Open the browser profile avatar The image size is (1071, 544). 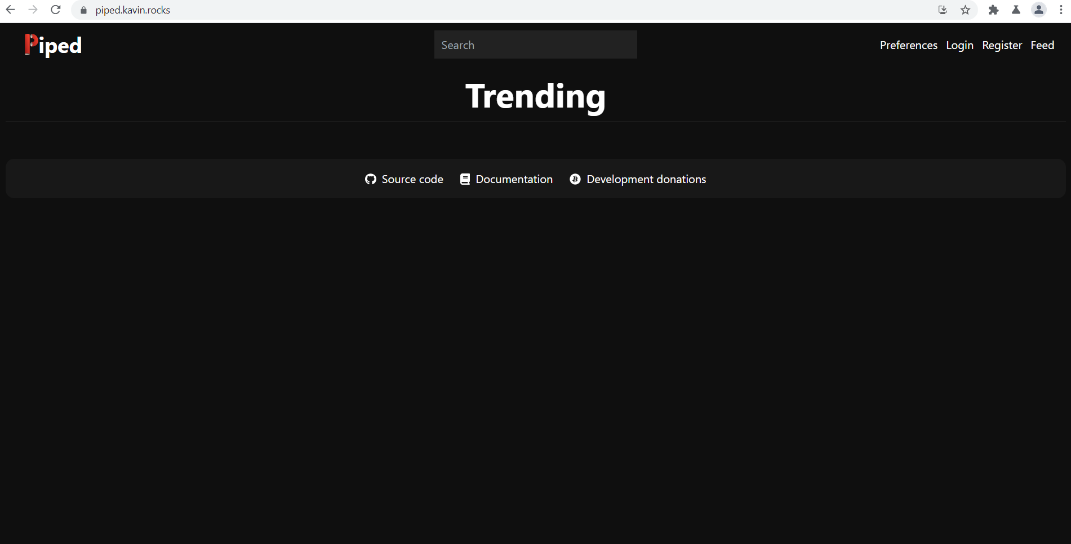click(x=1038, y=10)
